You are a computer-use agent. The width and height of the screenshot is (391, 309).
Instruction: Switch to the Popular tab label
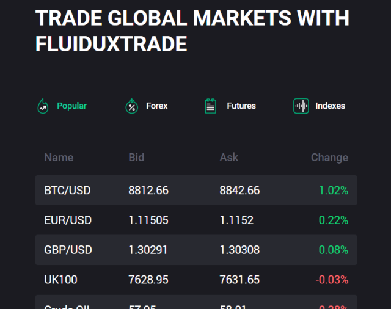72,106
